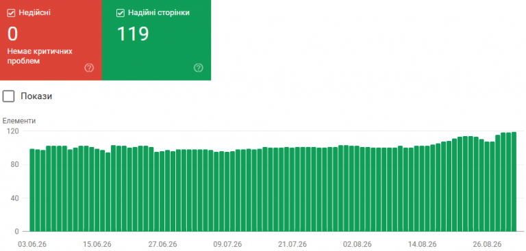Click the Елементи axis label
This screenshot has height=251, width=526.
coord(18,121)
